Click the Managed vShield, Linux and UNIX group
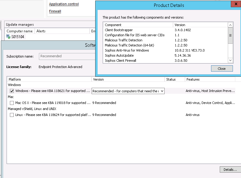The image size is (241, 178). click(x=32, y=109)
